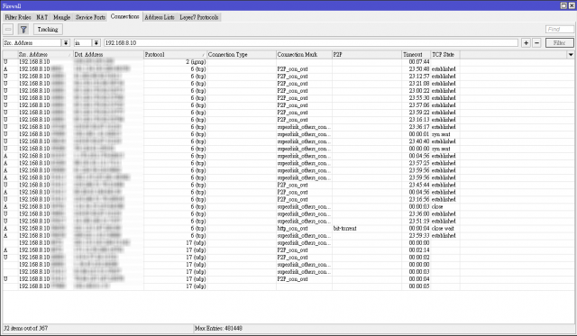Add a filter row with plus button

526,43
